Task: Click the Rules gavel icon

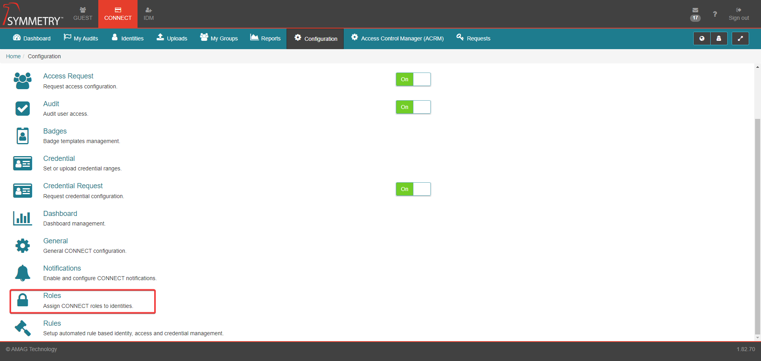Action: (x=23, y=328)
